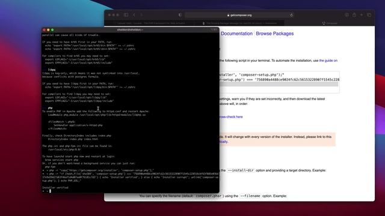Add a new Safari tab
The image size is (385, 216).
pos(362,15)
